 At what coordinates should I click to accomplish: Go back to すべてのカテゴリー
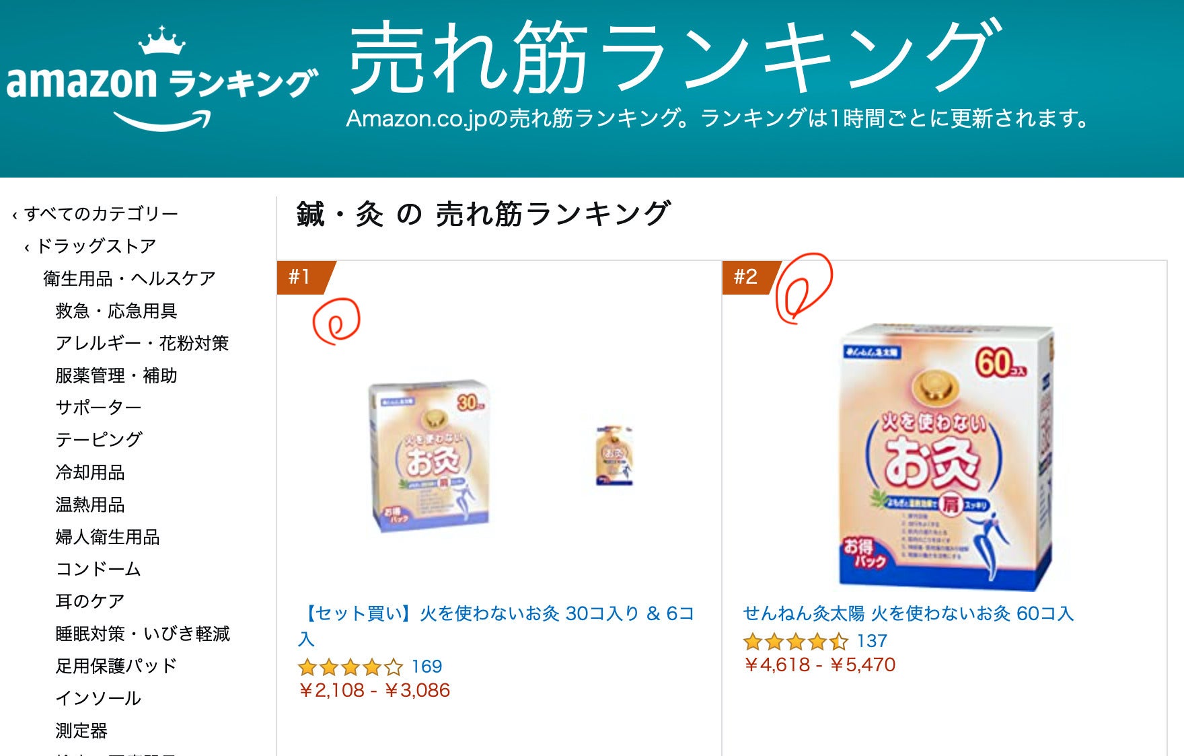point(101,214)
